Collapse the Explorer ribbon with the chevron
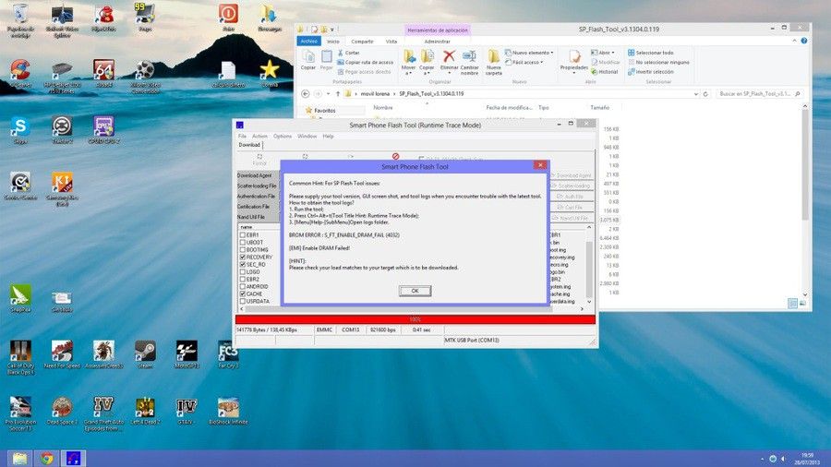This screenshot has width=831, height=467. click(x=794, y=41)
